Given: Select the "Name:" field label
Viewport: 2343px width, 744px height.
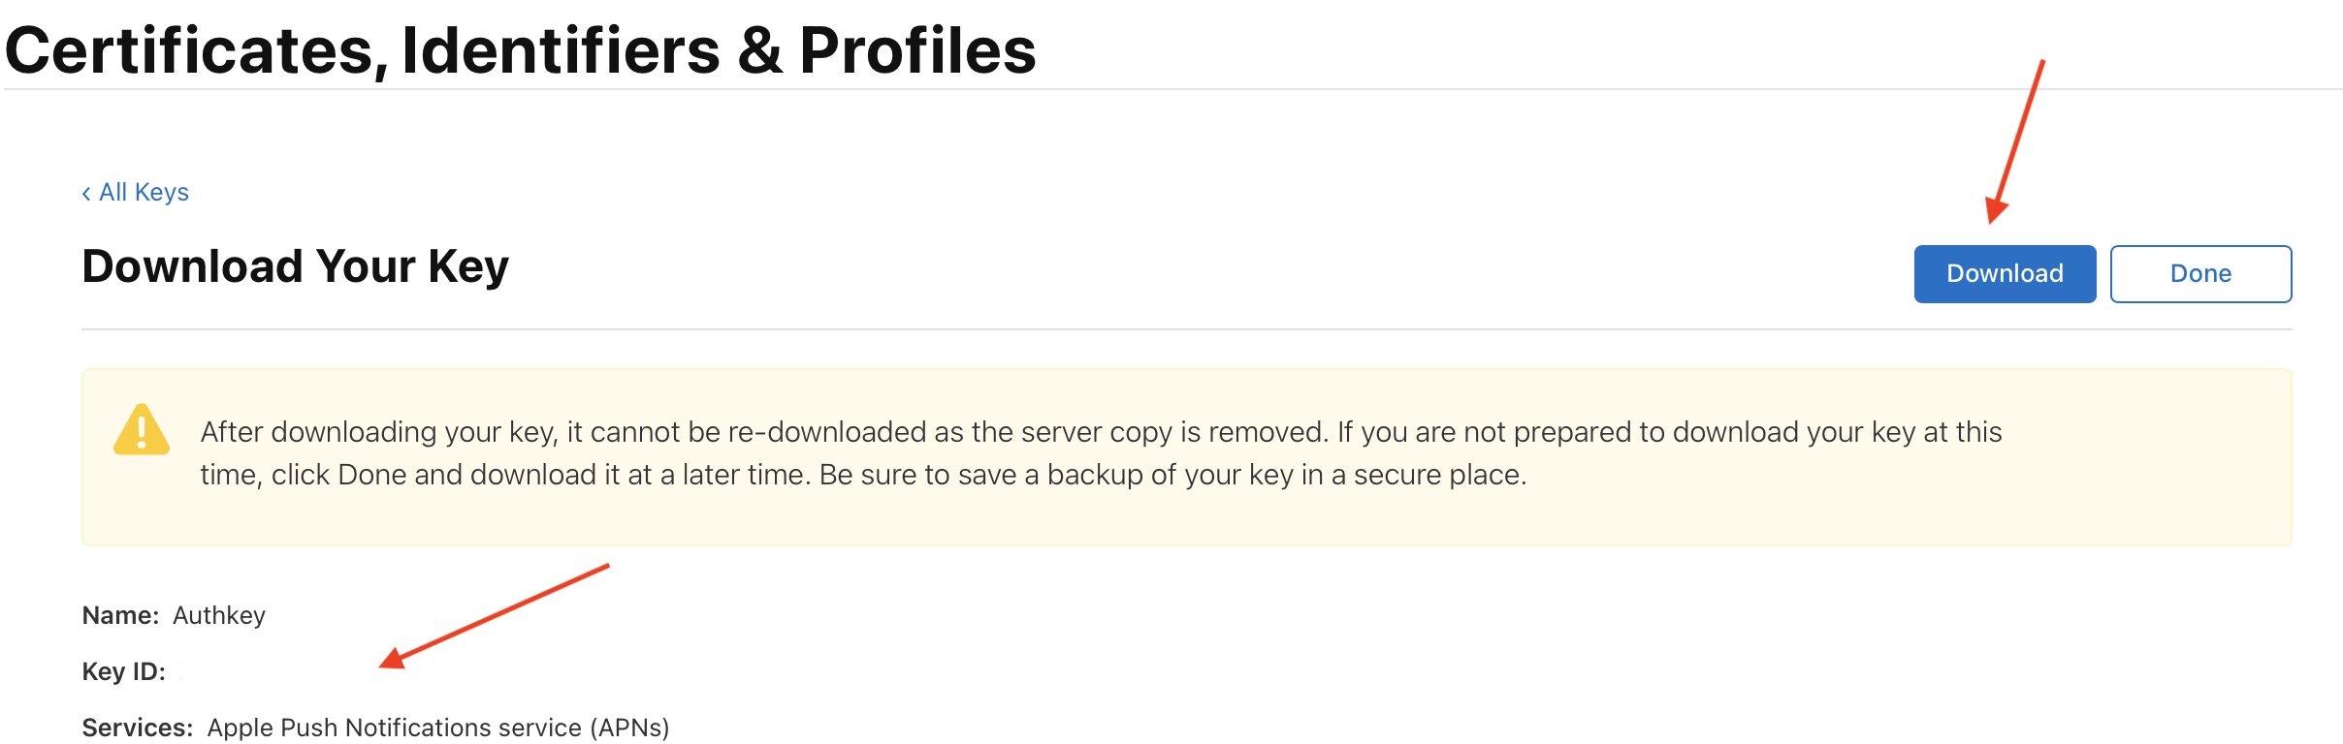Looking at the screenshot, I should click(x=119, y=614).
